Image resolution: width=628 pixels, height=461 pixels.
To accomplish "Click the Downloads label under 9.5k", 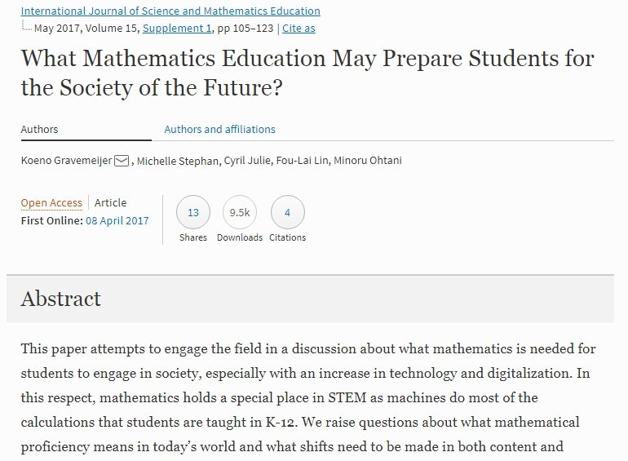I will (x=240, y=237).
